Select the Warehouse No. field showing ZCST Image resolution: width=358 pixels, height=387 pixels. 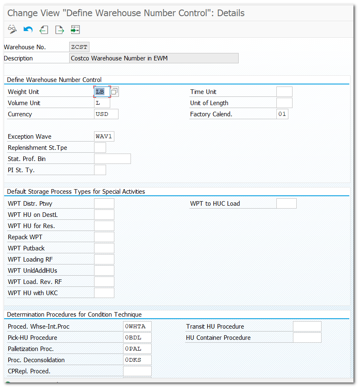coord(79,47)
